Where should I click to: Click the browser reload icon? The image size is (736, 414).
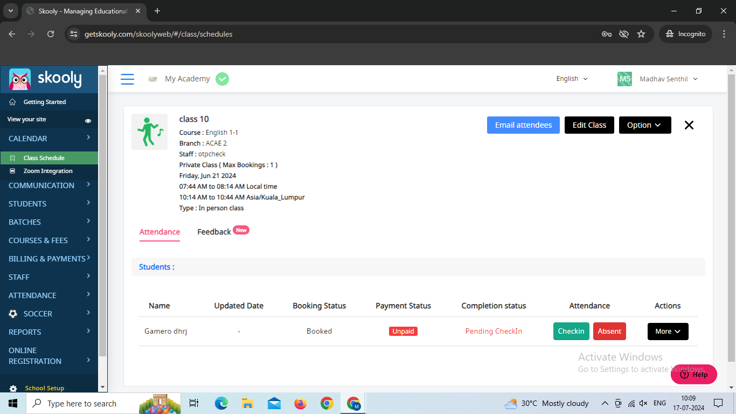51,34
